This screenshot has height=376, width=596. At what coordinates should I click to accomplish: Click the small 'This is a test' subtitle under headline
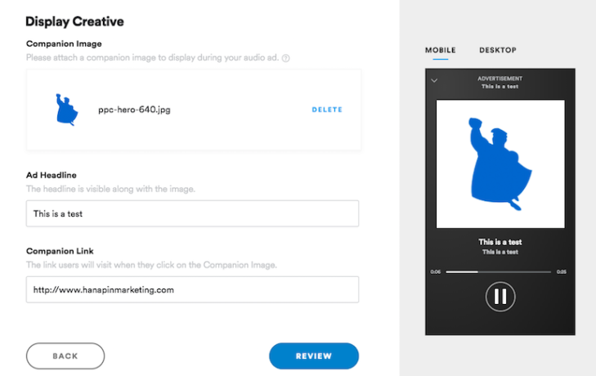point(500,252)
